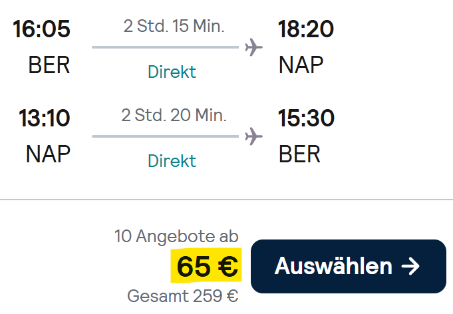Image resolution: width=453 pixels, height=314 pixels.
Task: Click the outbound Direkt label
Action: coord(172,72)
